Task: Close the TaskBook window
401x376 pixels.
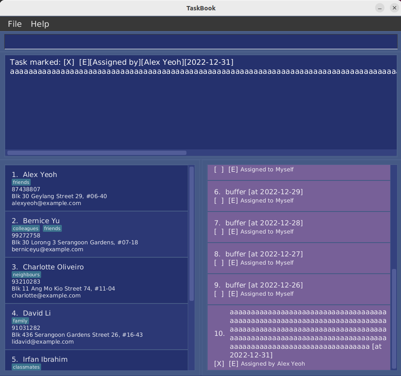Action: [x=395, y=8]
